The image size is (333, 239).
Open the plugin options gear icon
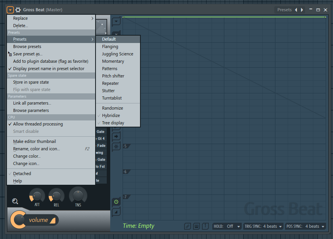click(18, 10)
